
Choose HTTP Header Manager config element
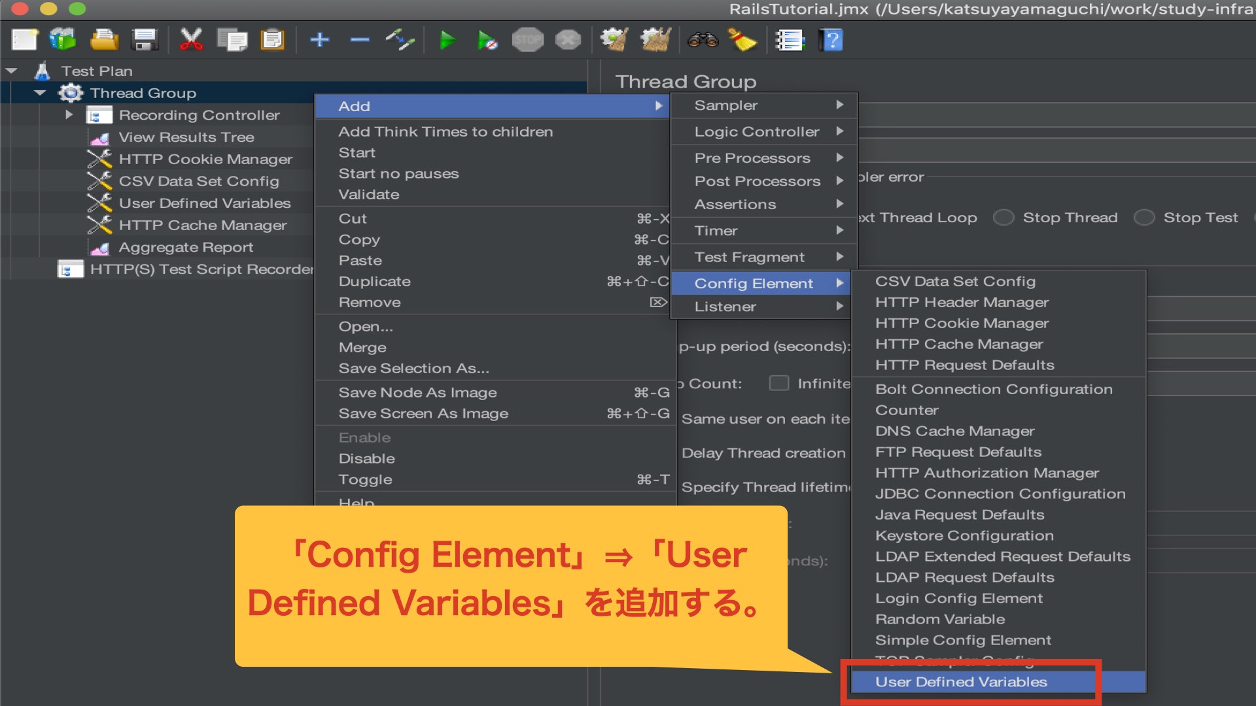click(962, 303)
